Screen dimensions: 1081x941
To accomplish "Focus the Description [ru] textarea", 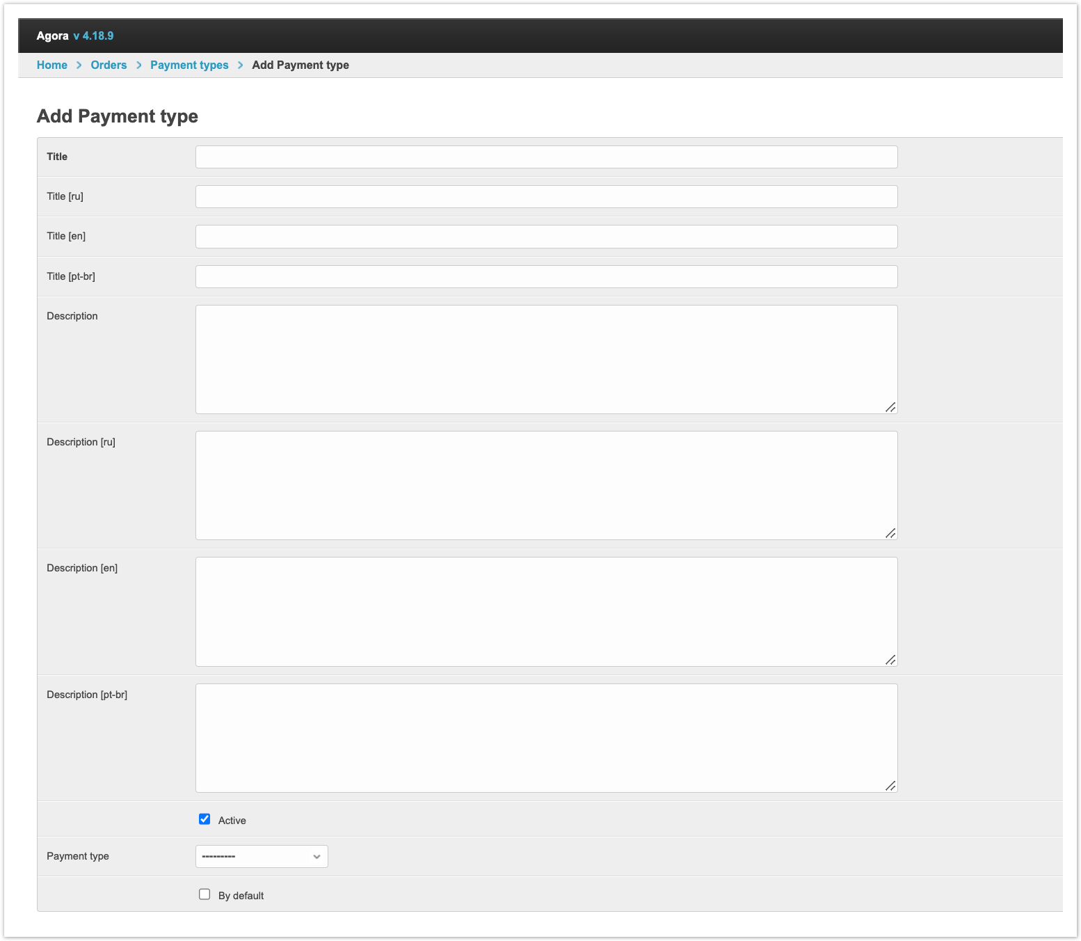I will coord(546,485).
